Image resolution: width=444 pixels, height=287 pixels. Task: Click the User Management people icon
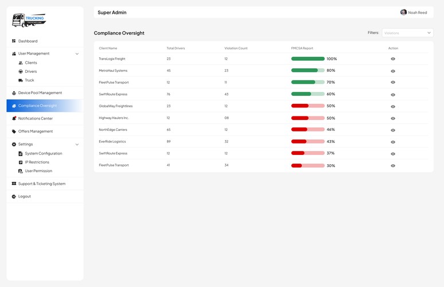(x=14, y=53)
